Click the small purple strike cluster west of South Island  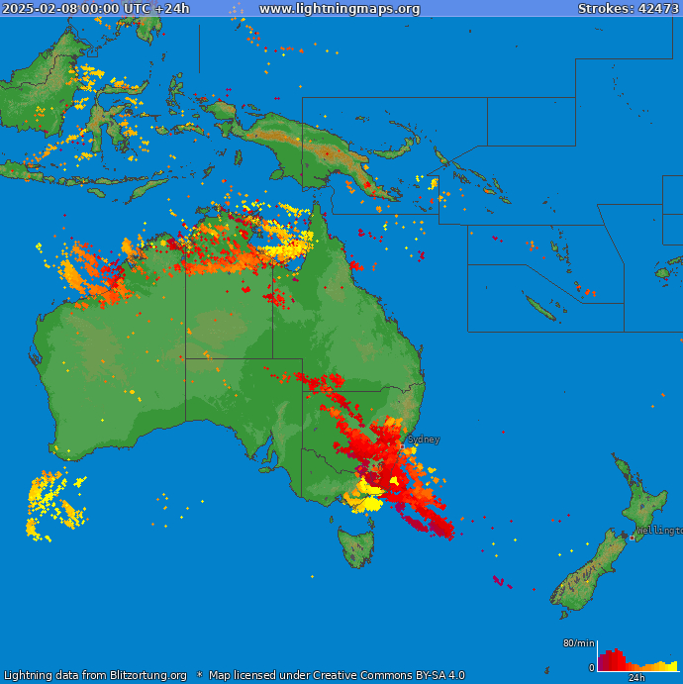(x=499, y=581)
